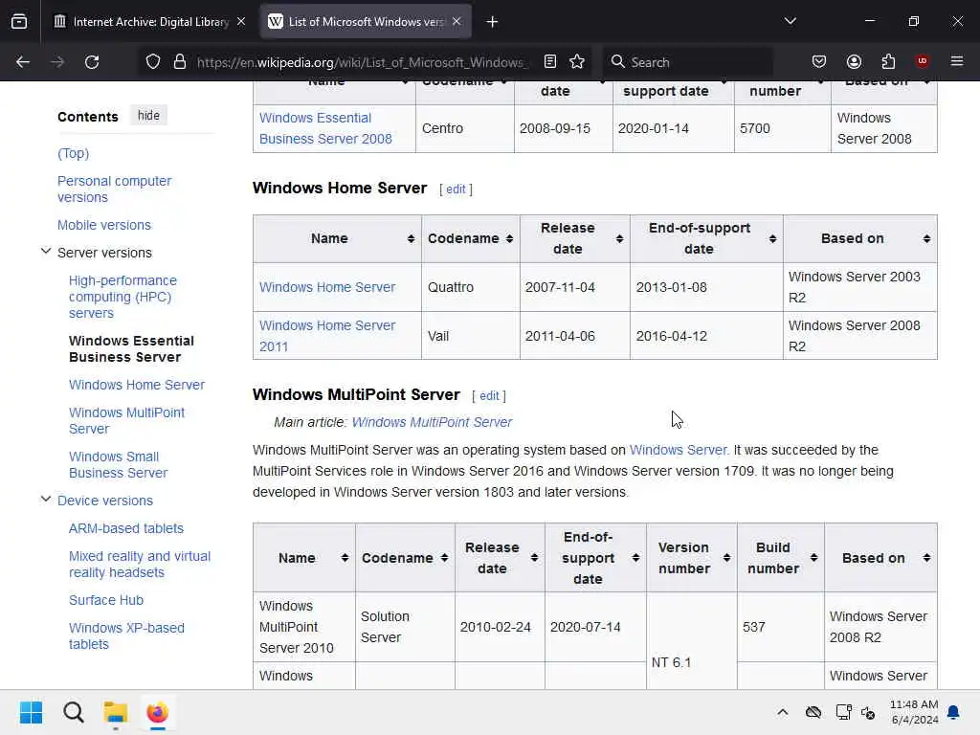Go to Surface Hub section
980x735 pixels.
click(106, 601)
